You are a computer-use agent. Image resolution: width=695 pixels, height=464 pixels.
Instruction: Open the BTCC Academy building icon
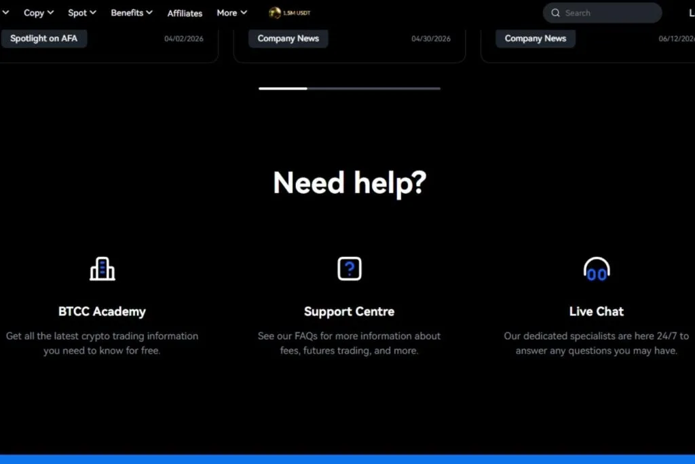pyautogui.click(x=102, y=268)
